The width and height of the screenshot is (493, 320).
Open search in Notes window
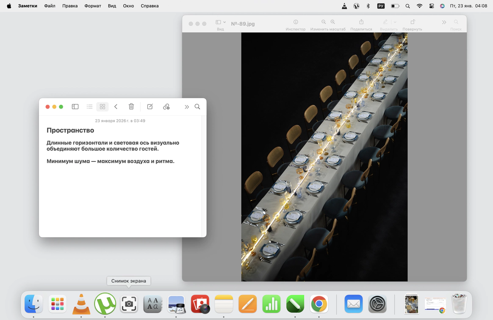click(197, 107)
